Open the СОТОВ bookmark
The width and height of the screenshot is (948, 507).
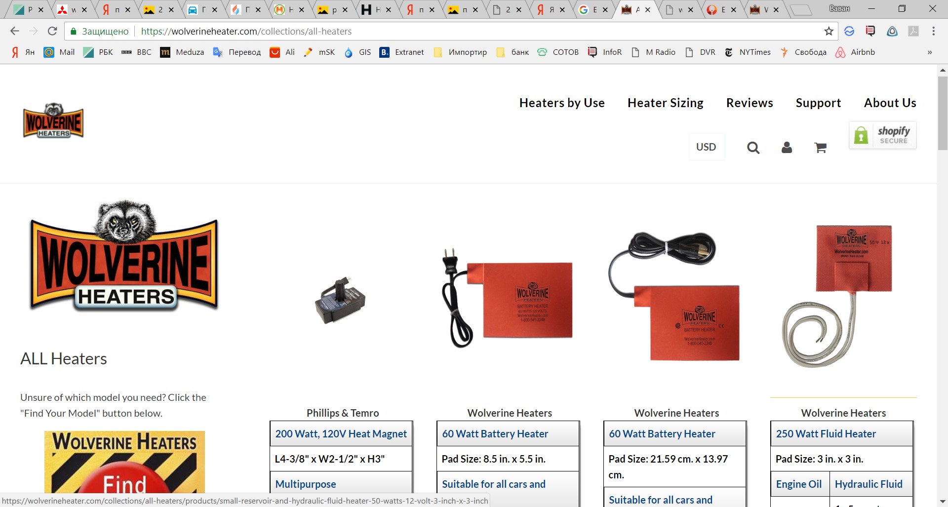click(558, 52)
